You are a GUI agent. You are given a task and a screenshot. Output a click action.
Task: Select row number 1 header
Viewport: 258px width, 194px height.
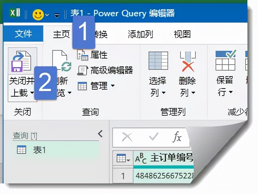click(x=123, y=176)
